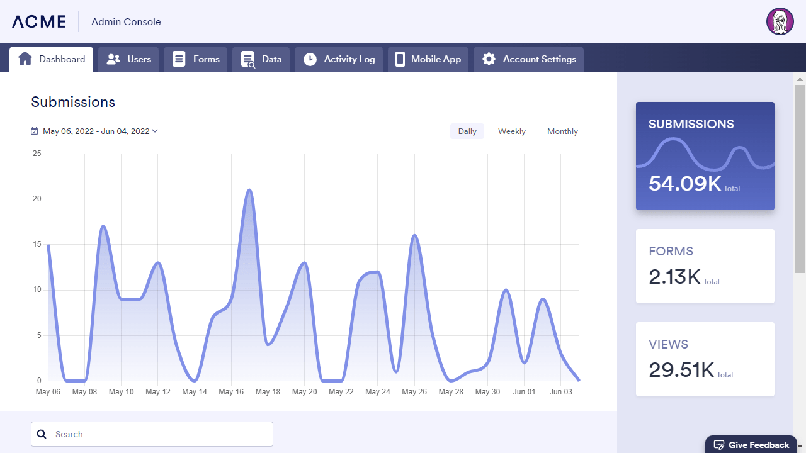Click the Data search icon

(x=247, y=59)
